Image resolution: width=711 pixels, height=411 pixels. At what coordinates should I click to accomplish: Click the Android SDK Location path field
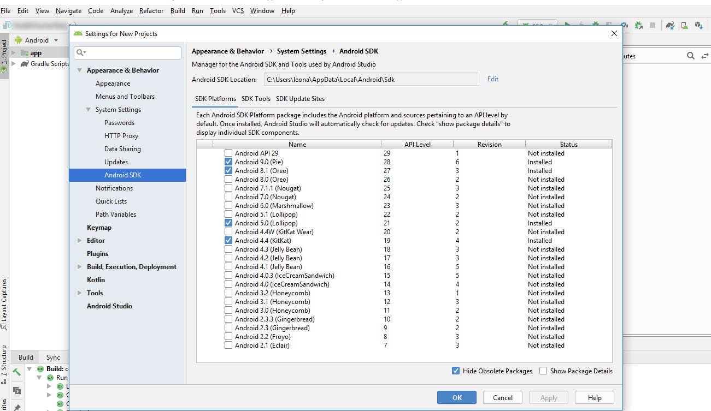pos(372,79)
